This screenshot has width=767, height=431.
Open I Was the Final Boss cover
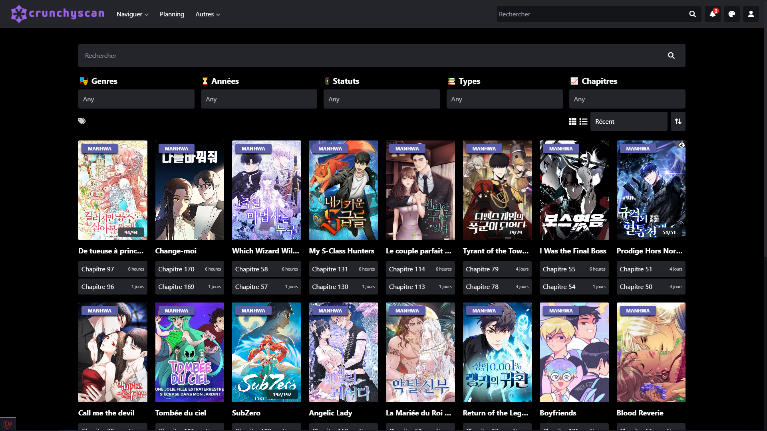pyautogui.click(x=574, y=190)
